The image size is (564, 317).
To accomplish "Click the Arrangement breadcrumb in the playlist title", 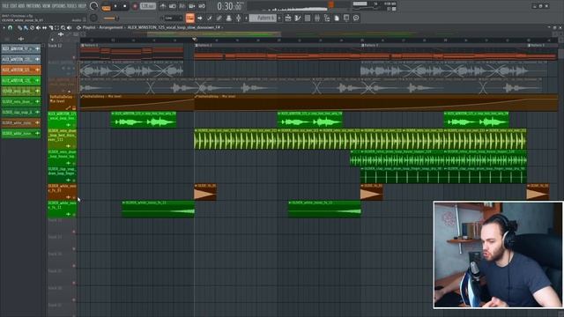I will tap(111, 27).
